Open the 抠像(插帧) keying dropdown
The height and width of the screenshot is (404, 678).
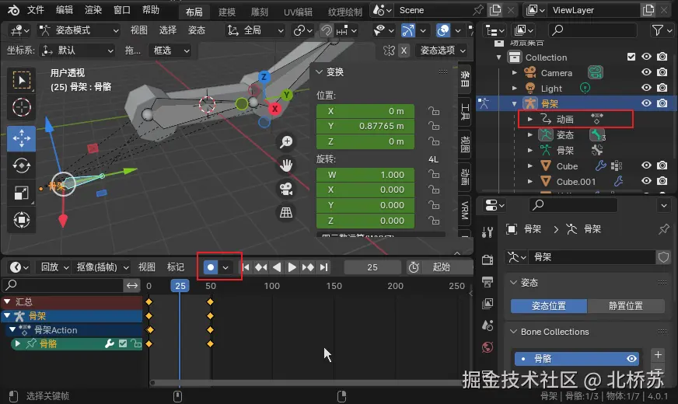(103, 267)
